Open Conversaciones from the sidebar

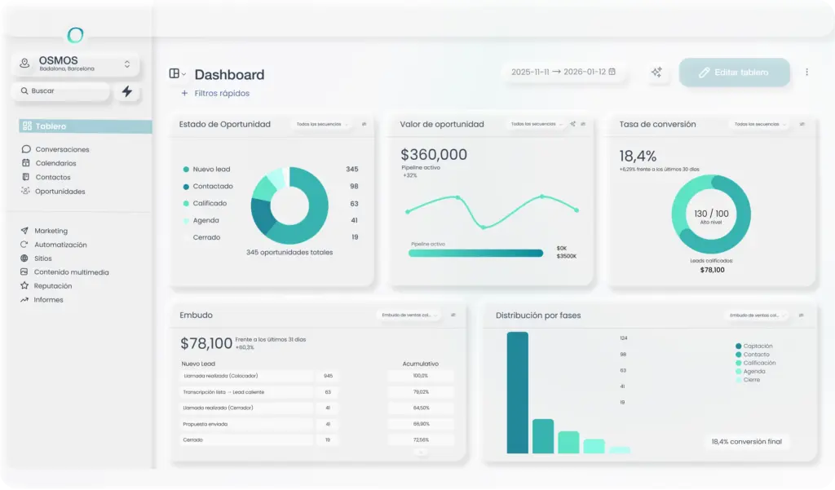(x=62, y=149)
